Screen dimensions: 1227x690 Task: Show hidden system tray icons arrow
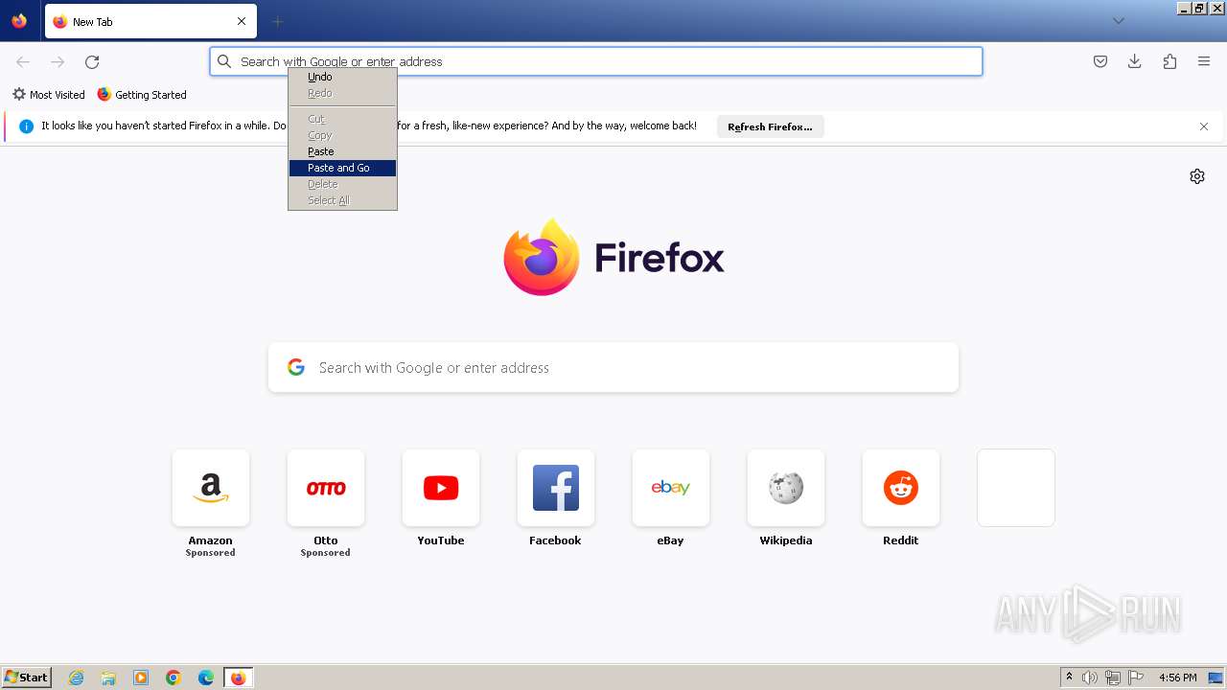point(1069,678)
